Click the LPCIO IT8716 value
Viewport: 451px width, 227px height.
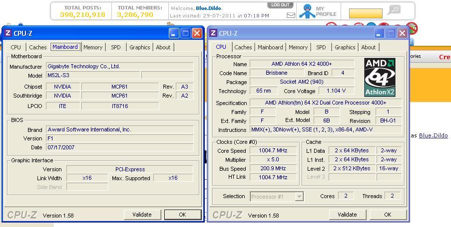(x=120, y=106)
